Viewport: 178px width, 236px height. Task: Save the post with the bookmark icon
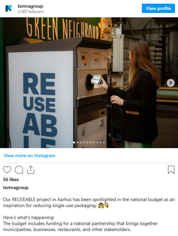171,170
